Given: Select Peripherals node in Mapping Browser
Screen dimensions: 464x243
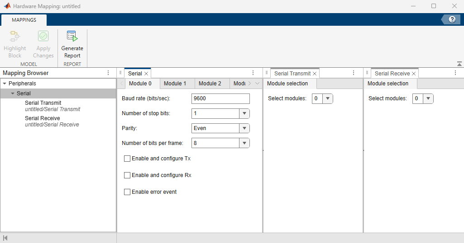Looking at the screenshot, I should pyautogui.click(x=58, y=84).
